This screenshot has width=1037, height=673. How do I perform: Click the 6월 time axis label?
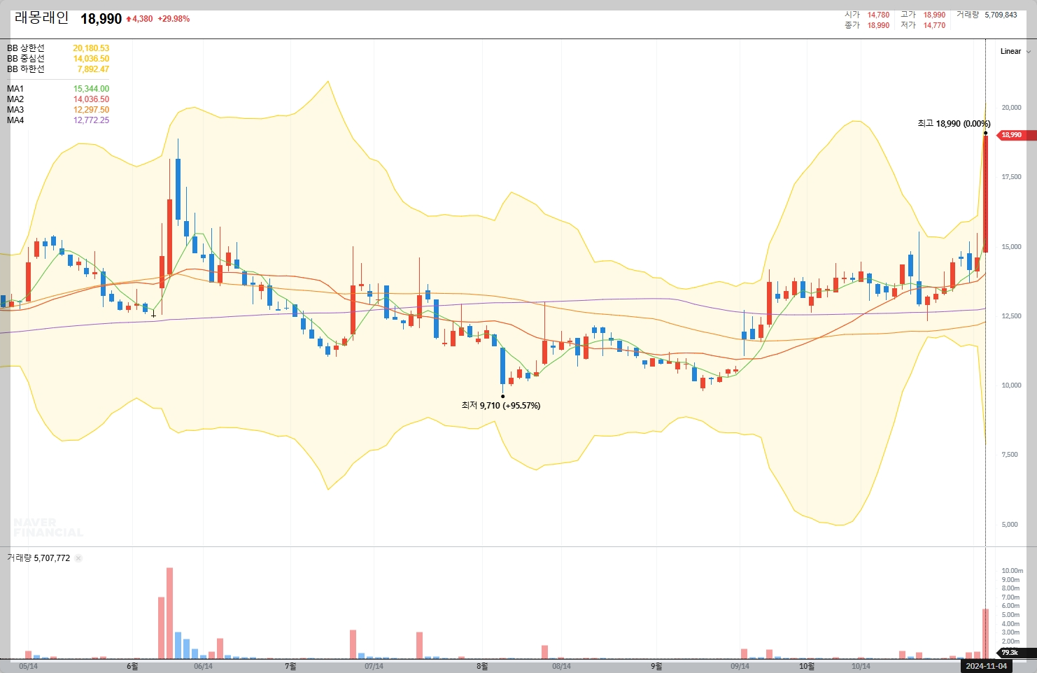(132, 667)
